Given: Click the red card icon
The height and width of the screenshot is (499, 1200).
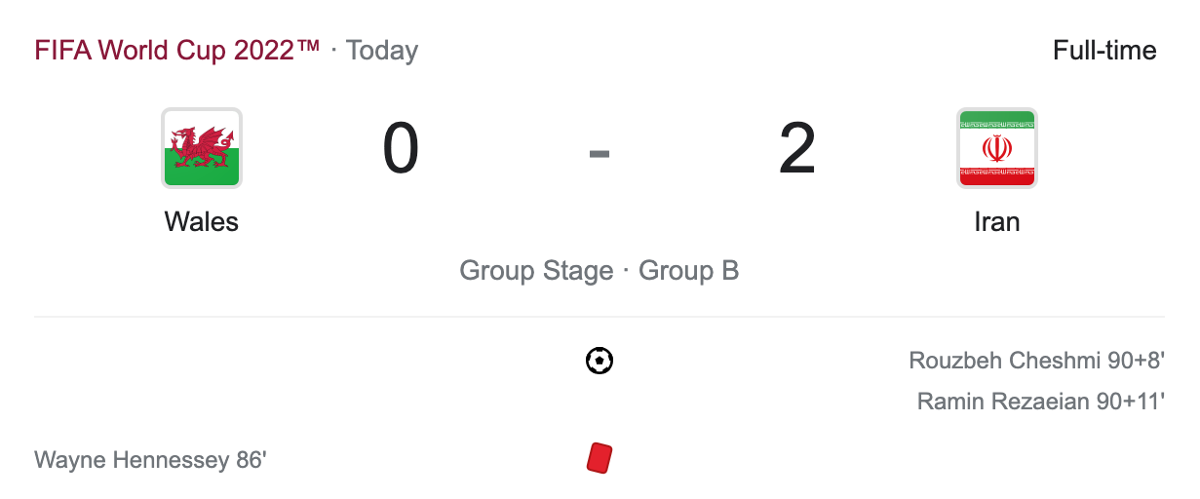Looking at the screenshot, I should pos(599,458).
